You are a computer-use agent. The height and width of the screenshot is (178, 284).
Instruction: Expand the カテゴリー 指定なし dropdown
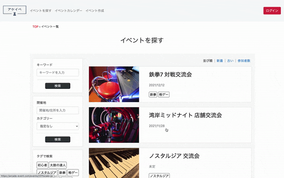pyautogui.click(x=58, y=126)
